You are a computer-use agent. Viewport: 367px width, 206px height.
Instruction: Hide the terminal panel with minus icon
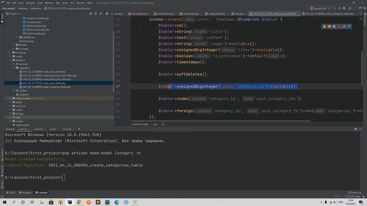tap(361, 129)
